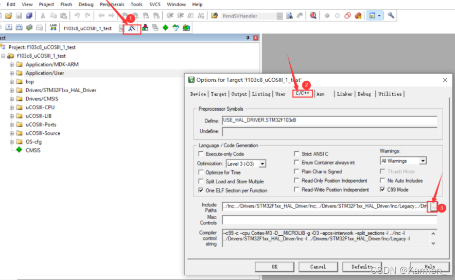
Task: Enable Read-Write Position Independent checkbox
Action: click(x=296, y=189)
